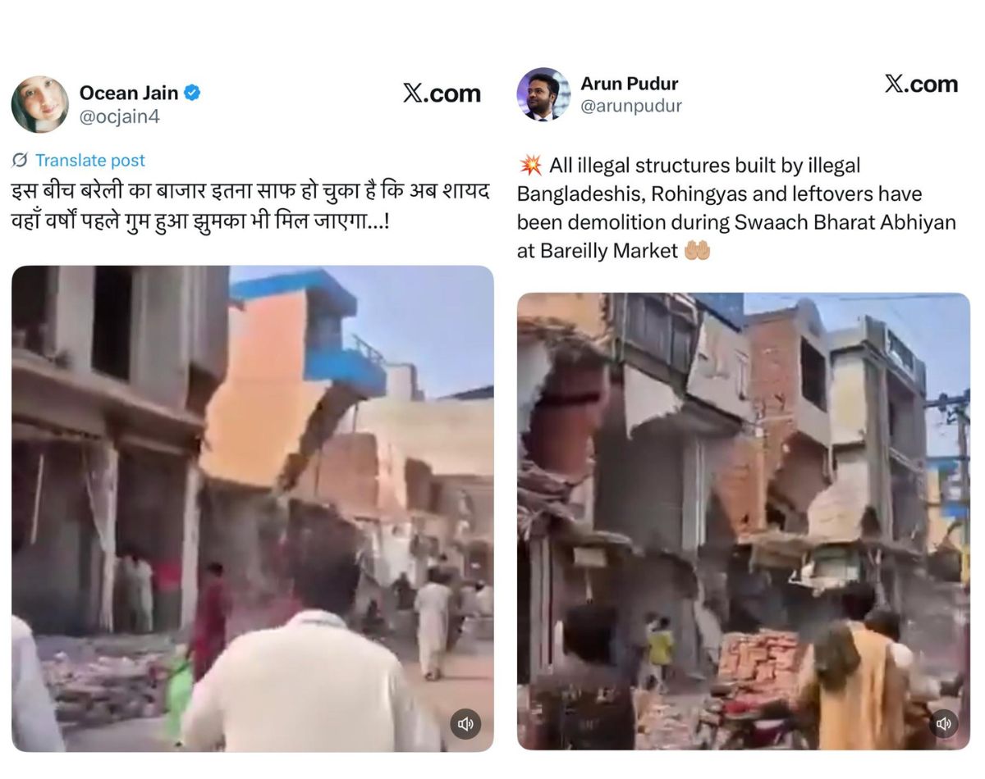Play the demolition video in the right post
Image resolution: width=985 pixels, height=779 pixels.
click(x=744, y=521)
